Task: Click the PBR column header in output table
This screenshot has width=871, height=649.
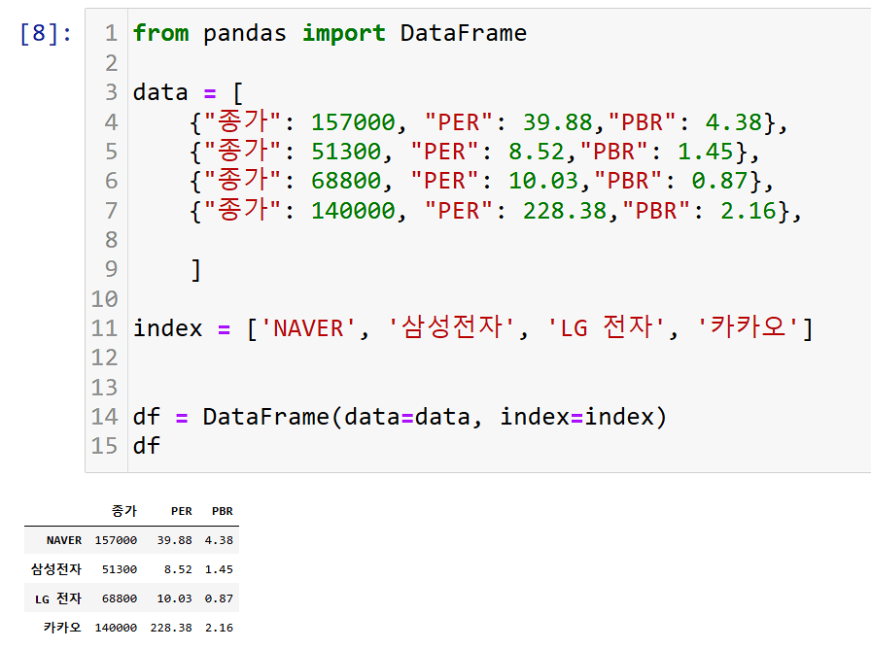Action: (223, 511)
